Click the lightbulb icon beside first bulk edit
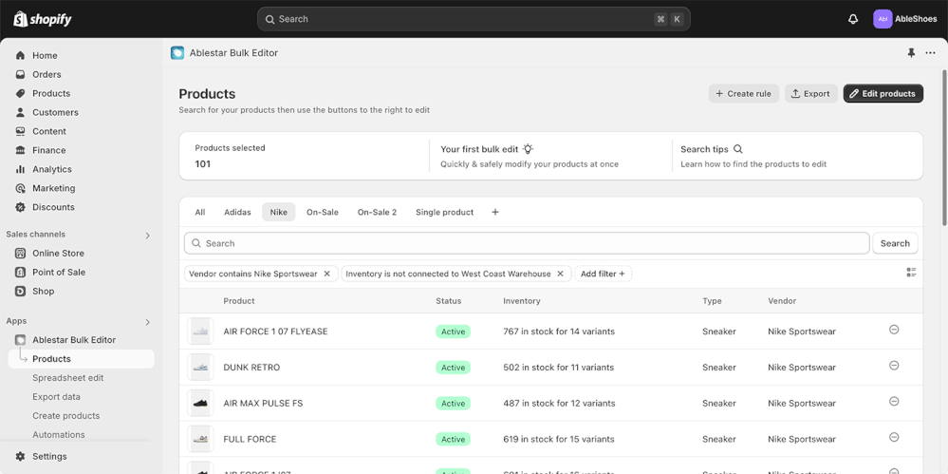Image resolution: width=948 pixels, height=474 pixels. [x=529, y=149]
